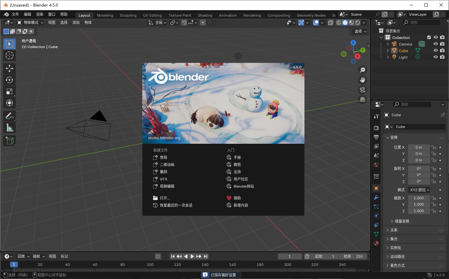Toggle Cube viewport visibility eye icon

coord(436,50)
